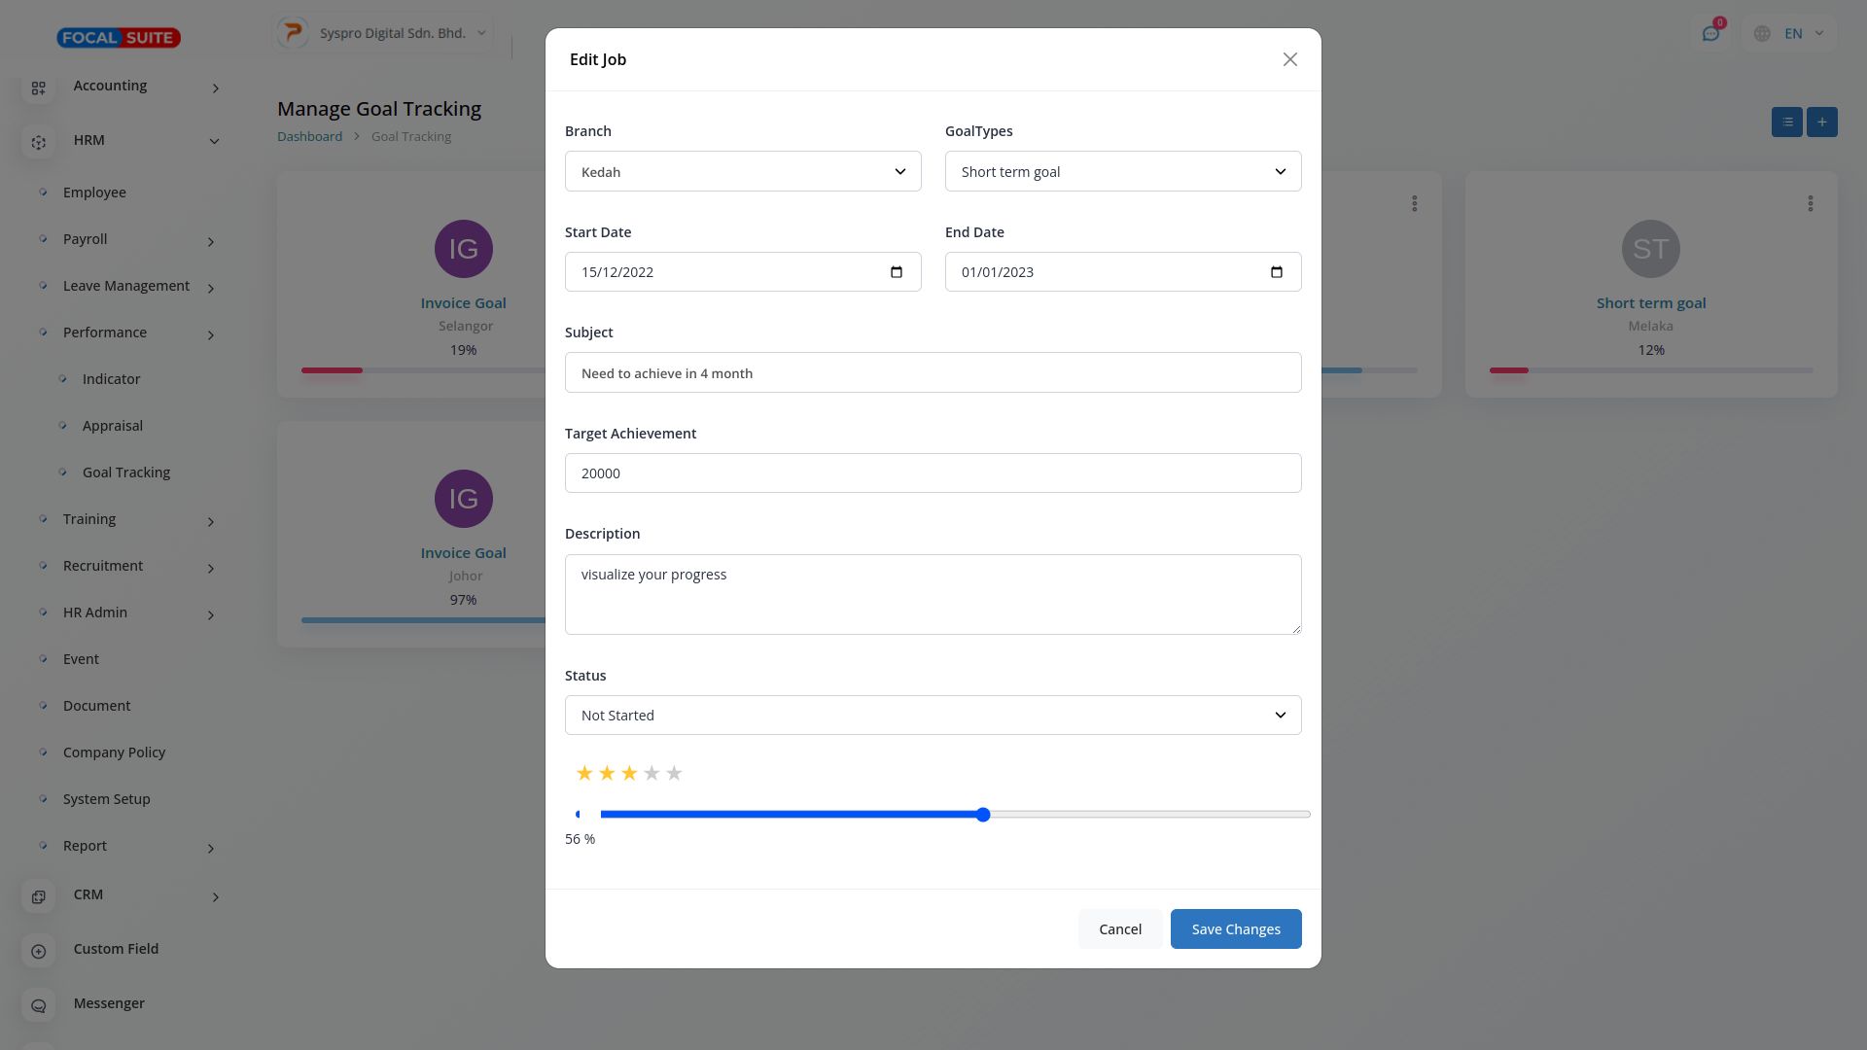The image size is (1867, 1050).
Task: Open the GoalTypes dropdown
Action: pos(1122,172)
